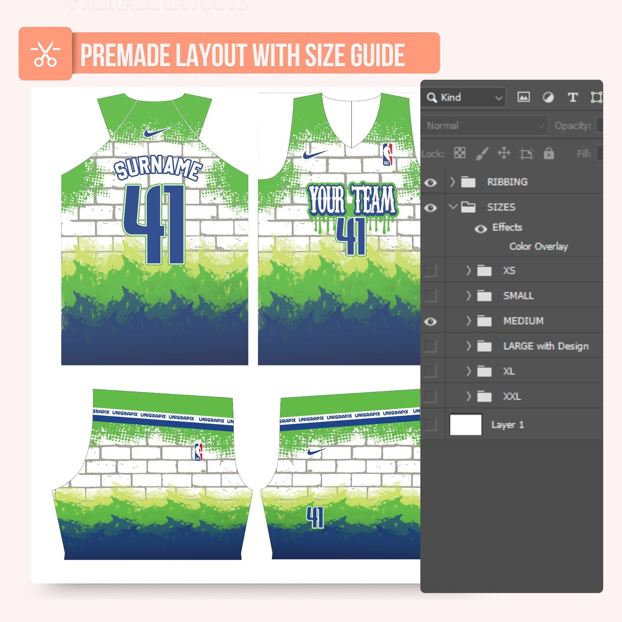This screenshot has height=622, width=622.
Task: Expand the XL group
Action: pyautogui.click(x=468, y=371)
